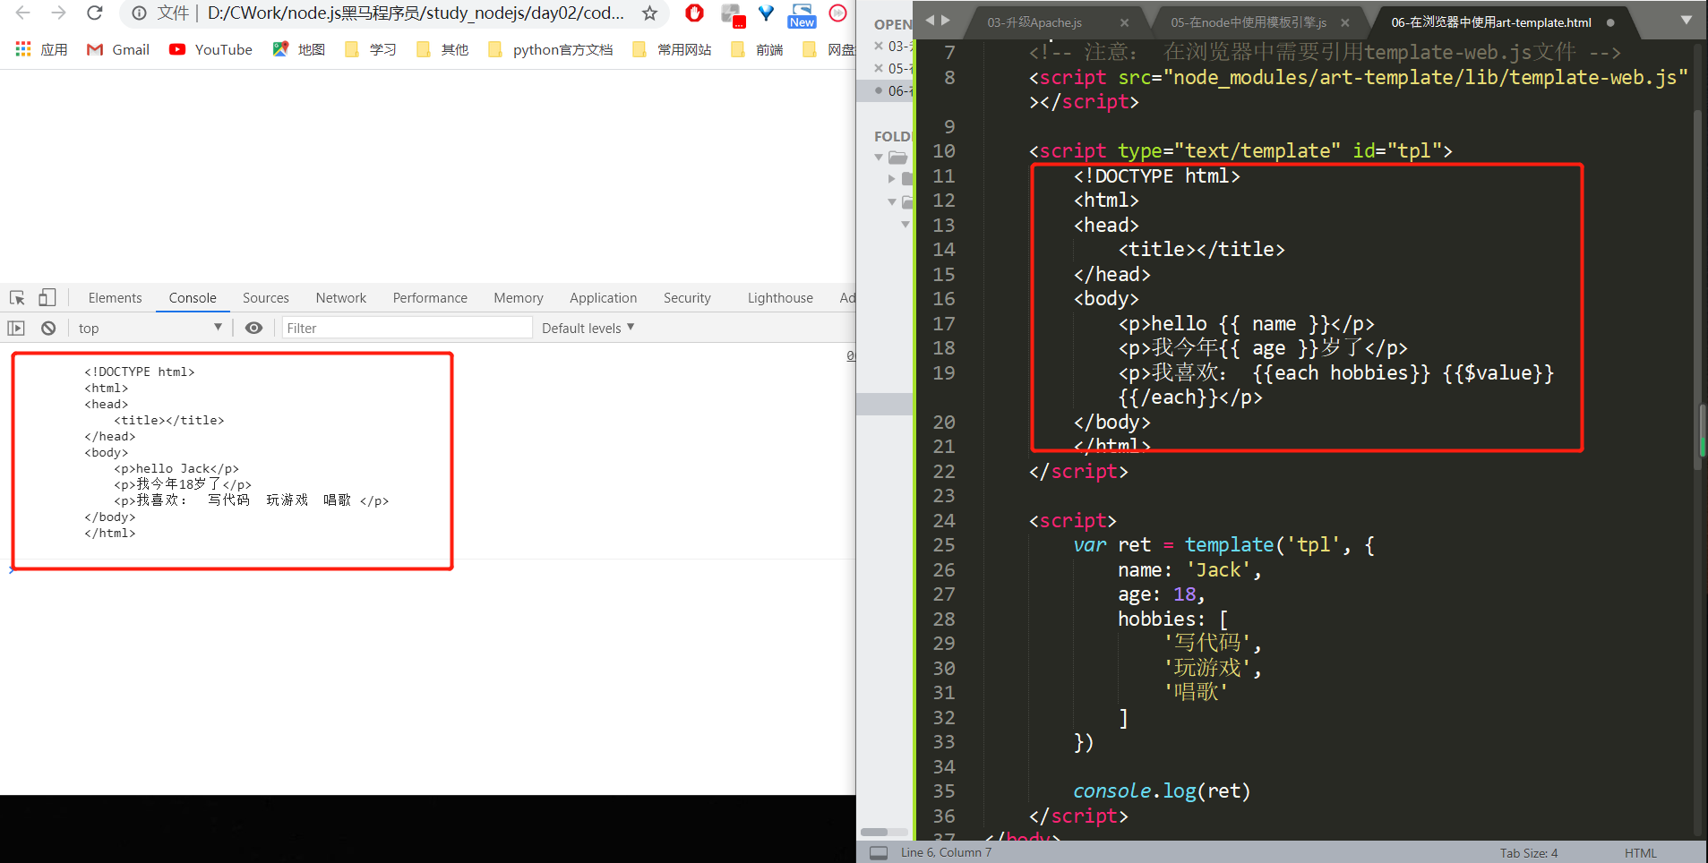Click the unsaved dot on the 06 tab
Image resolution: width=1708 pixels, height=863 pixels.
(x=1610, y=22)
